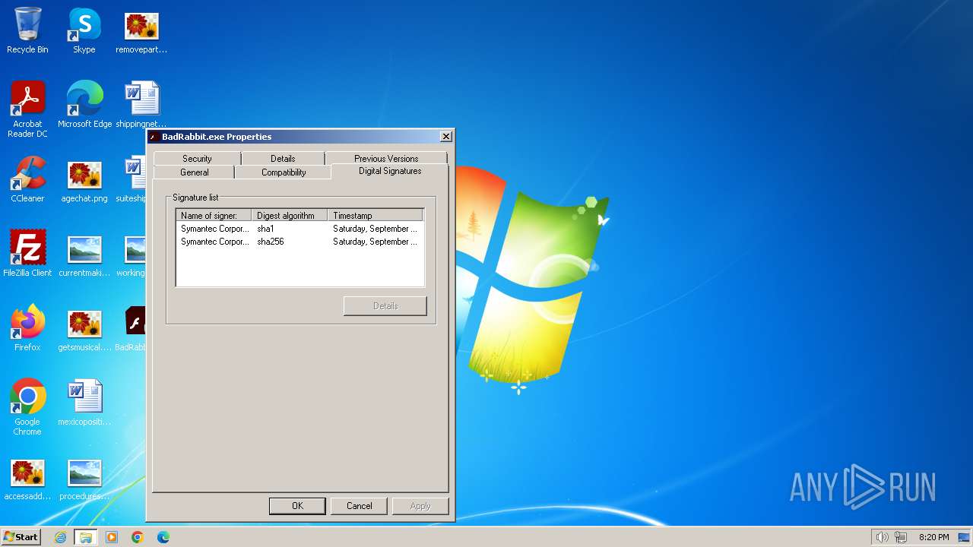This screenshot has width=973, height=547.
Task: Launch Skype from the desktop
Action: tap(84, 30)
